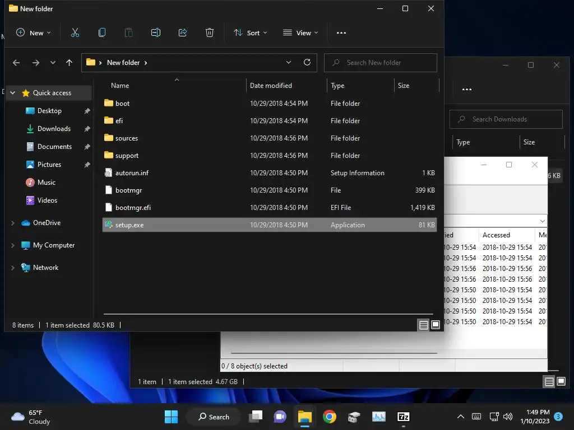Select the sources folder
Image resolution: width=574 pixels, height=430 pixels.
(x=270, y=138)
